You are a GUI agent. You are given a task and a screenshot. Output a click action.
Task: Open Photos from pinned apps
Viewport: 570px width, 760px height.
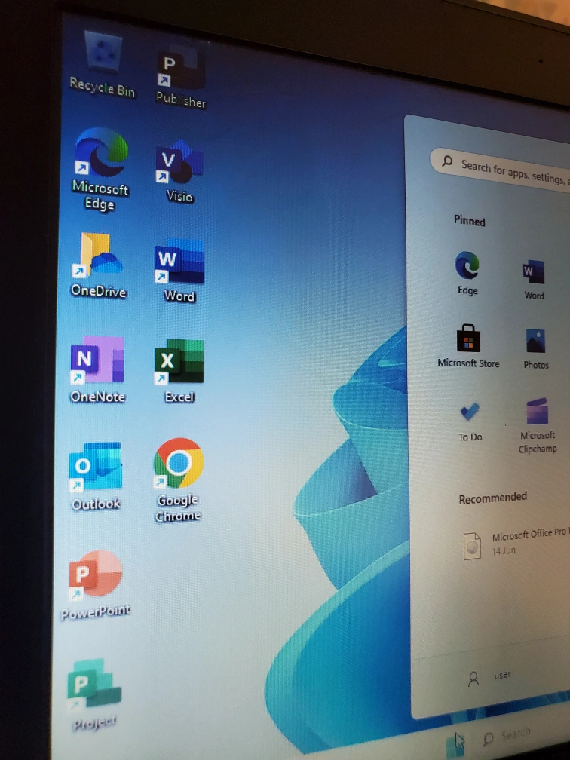click(x=535, y=349)
